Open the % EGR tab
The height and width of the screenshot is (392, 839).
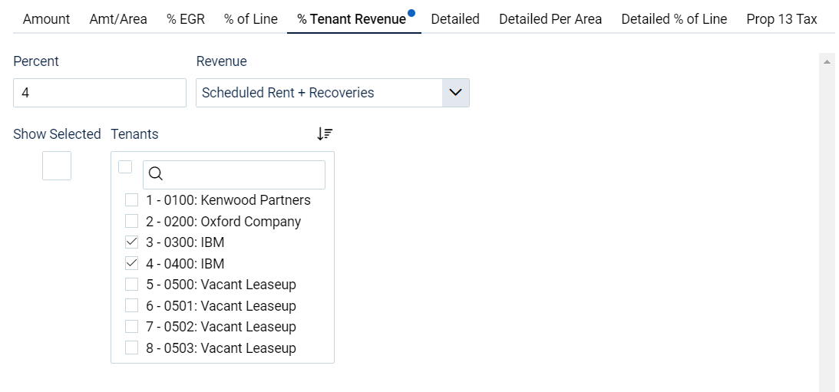[186, 19]
